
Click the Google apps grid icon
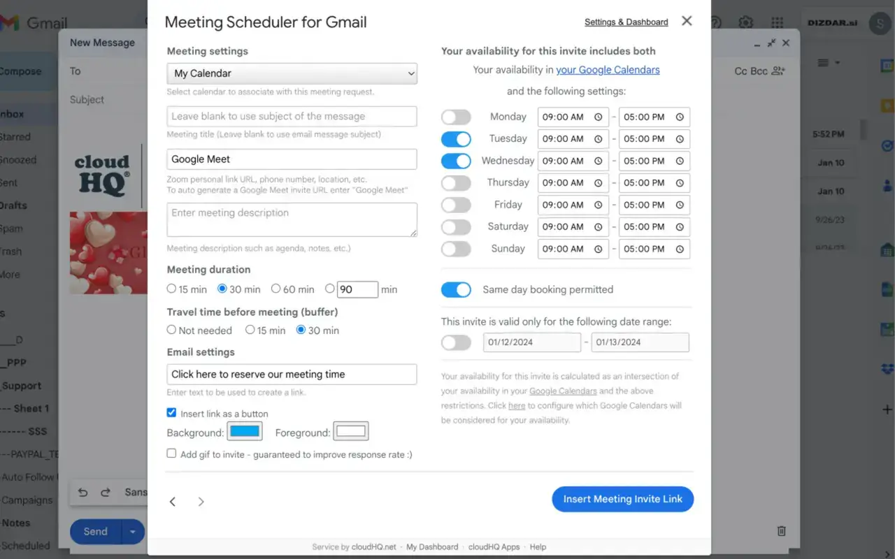(777, 23)
